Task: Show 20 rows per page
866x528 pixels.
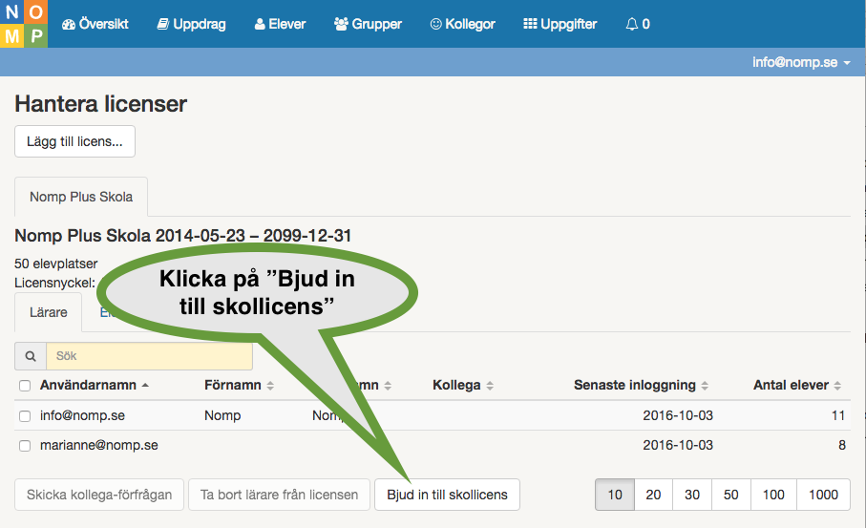Action: tap(653, 495)
